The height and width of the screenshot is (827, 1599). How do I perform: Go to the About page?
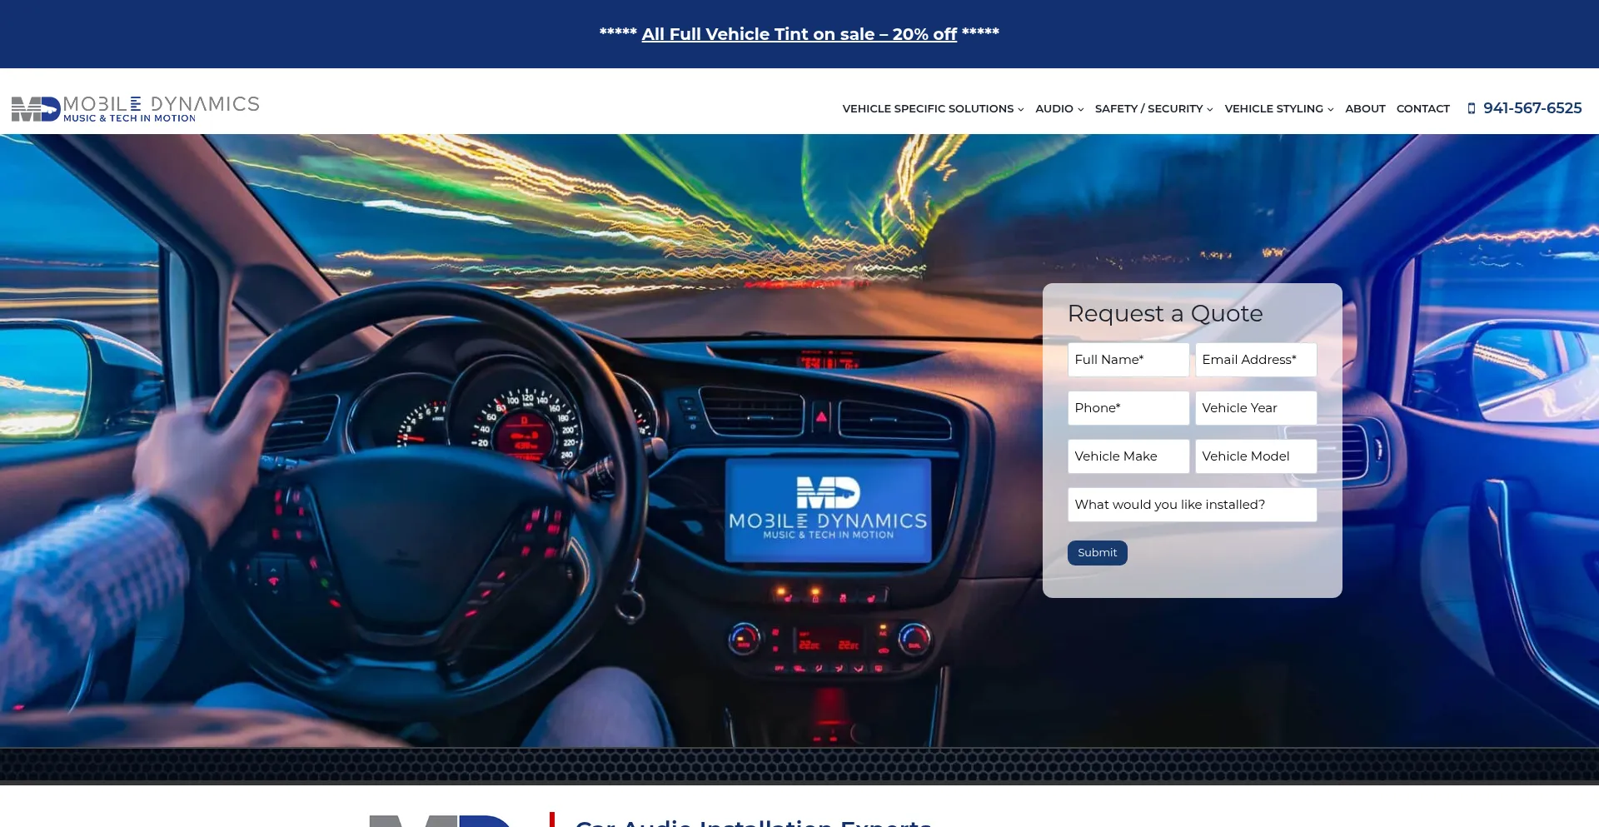1365,109
